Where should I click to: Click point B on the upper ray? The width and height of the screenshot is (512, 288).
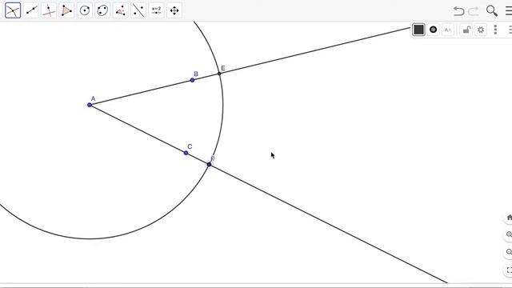coord(192,80)
